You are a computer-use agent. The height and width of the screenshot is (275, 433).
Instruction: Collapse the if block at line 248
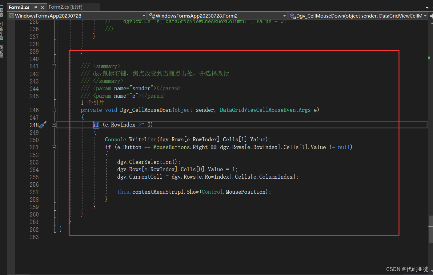click(54, 125)
